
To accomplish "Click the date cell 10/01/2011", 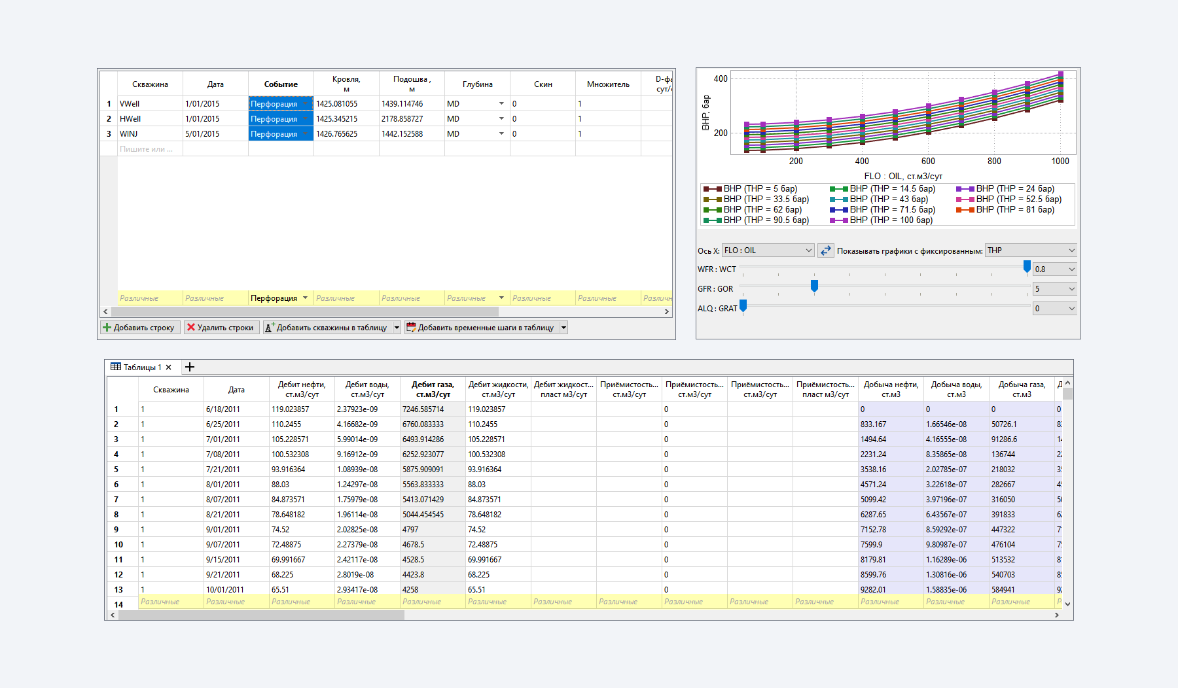I will tap(236, 590).
